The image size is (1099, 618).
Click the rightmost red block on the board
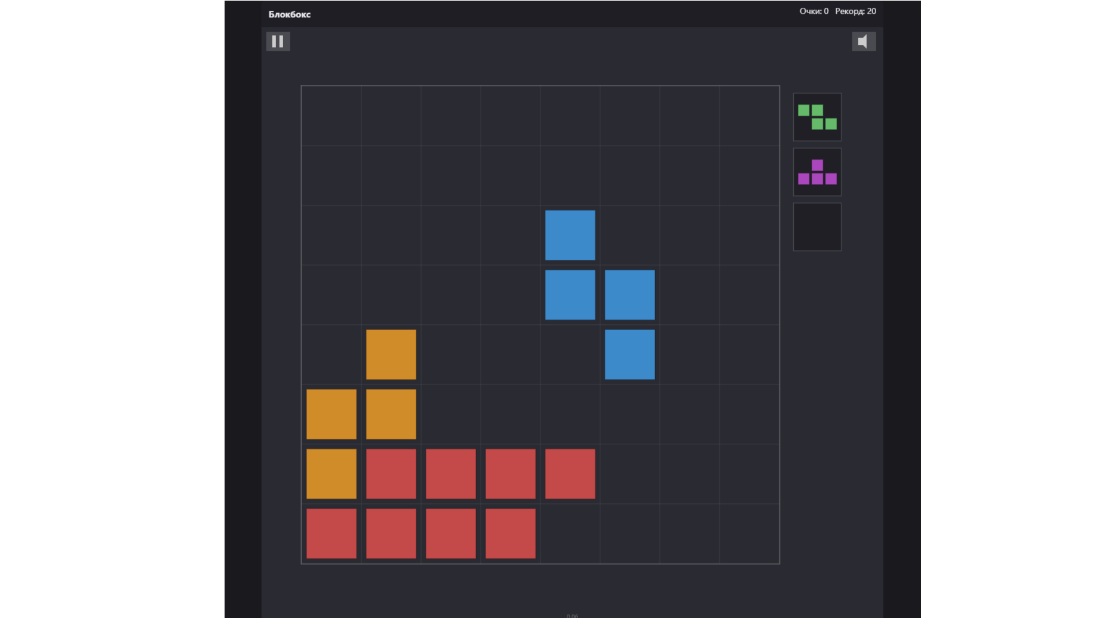(x=570, y=474)
